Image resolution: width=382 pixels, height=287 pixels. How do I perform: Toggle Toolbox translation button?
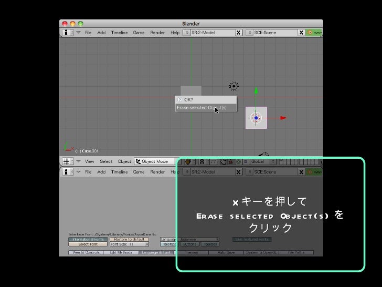tap(210, 244)
